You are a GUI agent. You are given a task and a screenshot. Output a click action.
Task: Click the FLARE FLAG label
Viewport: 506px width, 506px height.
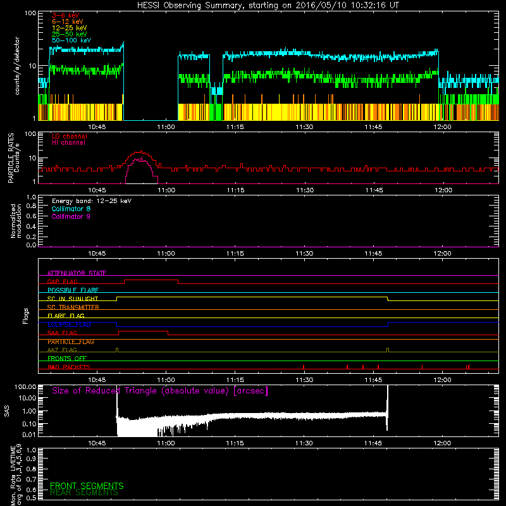tap(66, 316)
